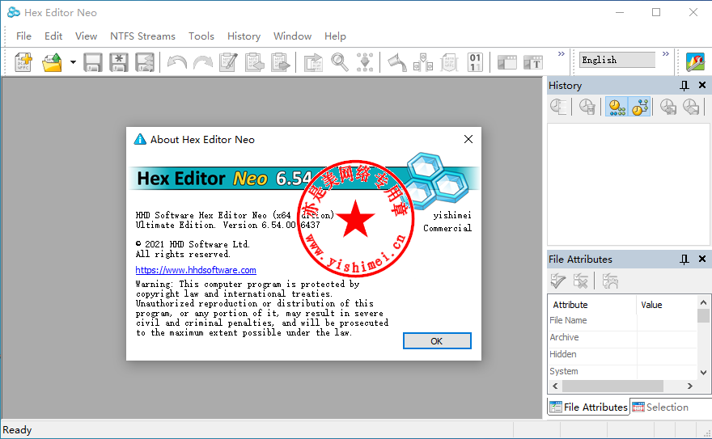Open the Help menu
The height and width of the screenshot is (439, 712).
(x=335, y=36)
